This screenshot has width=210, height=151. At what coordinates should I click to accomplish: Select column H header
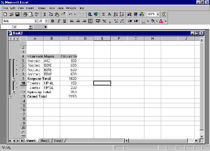tap(152, 39)
